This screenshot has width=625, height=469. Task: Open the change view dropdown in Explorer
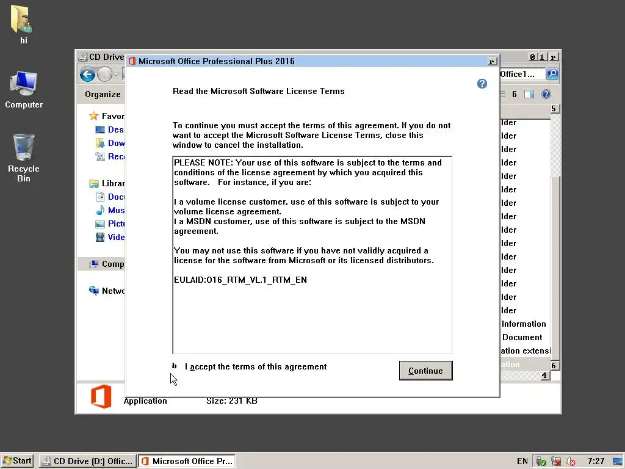click(x=514, y=94)
